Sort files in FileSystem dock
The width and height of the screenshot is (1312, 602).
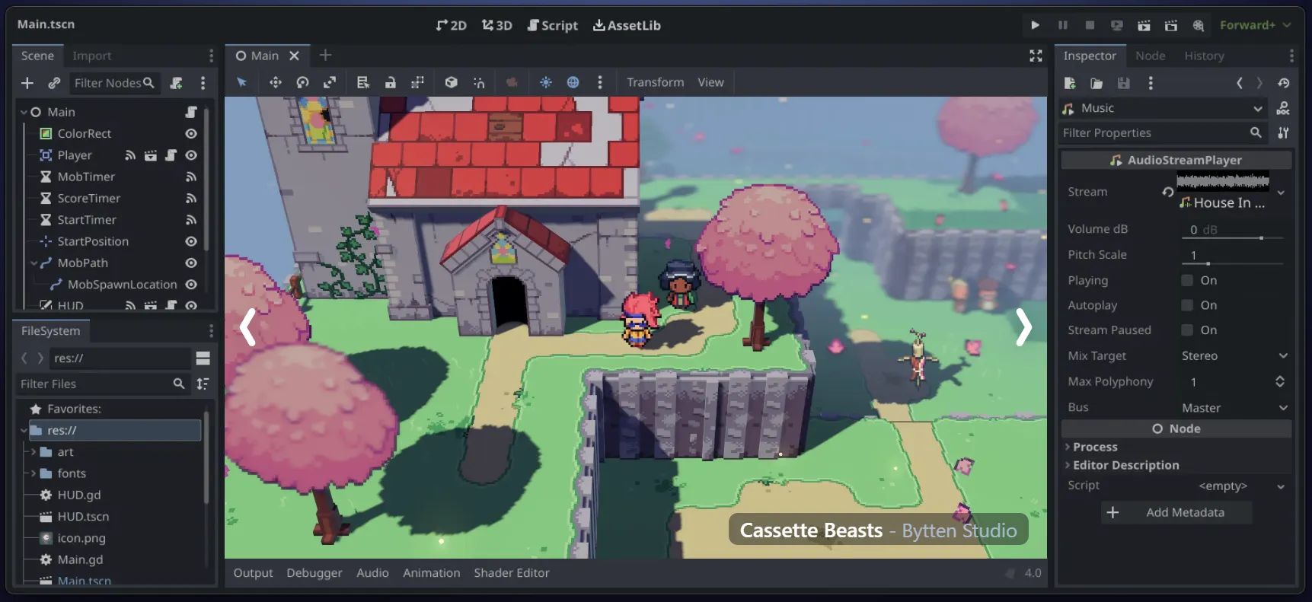click(x=203, y=384)
